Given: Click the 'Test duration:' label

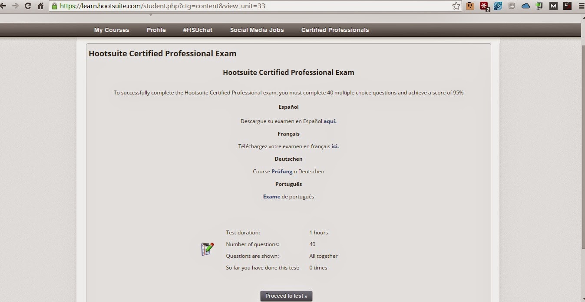Looking at the screenshot, I should tap(243, 233).
